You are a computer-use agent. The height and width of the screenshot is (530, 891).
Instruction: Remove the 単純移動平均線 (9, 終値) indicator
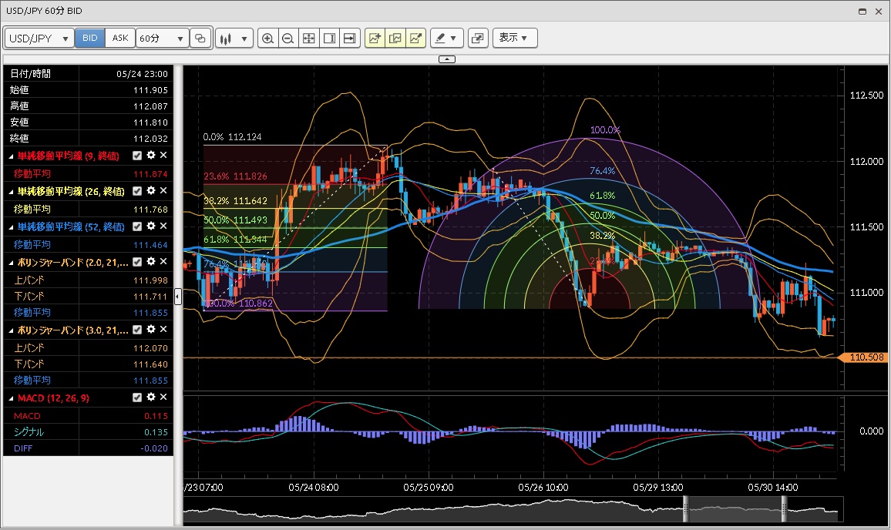tap(163, 155)
